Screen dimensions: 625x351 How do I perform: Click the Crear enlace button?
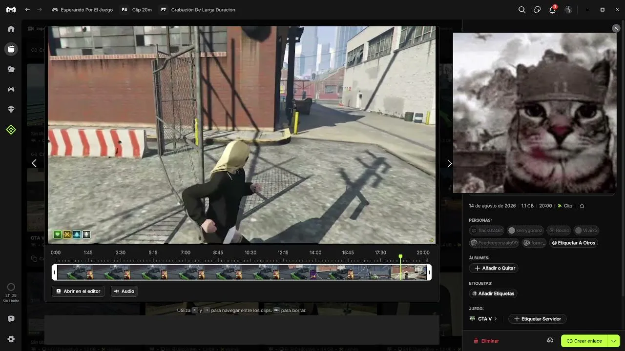584,341
